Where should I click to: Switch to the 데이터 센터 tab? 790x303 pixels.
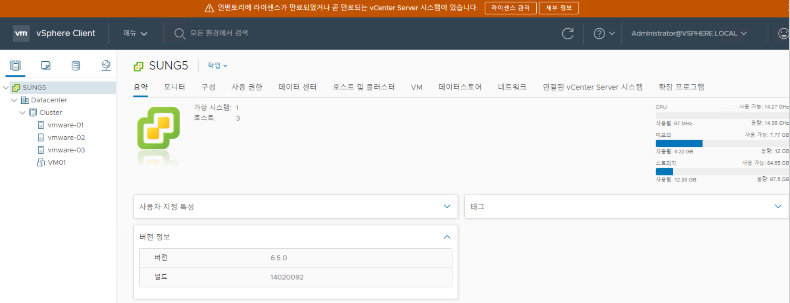(x=297, y=87)
